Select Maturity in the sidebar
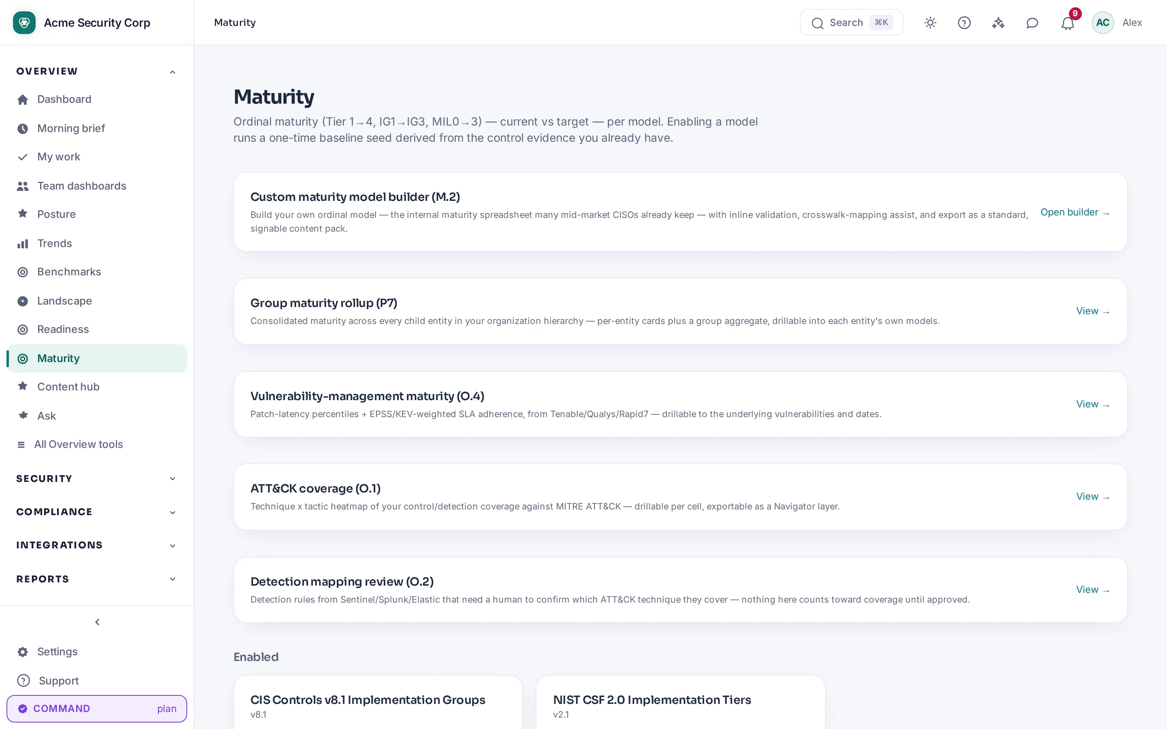 point(96,358)
